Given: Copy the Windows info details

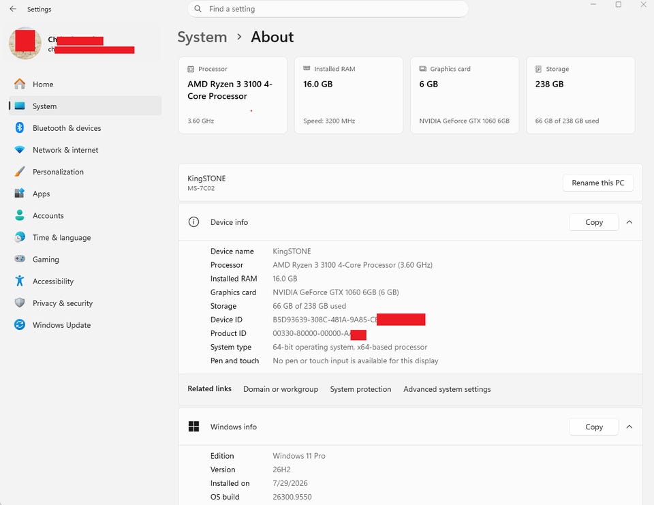Looking at the screenshot, I should (x=593, y=427).
